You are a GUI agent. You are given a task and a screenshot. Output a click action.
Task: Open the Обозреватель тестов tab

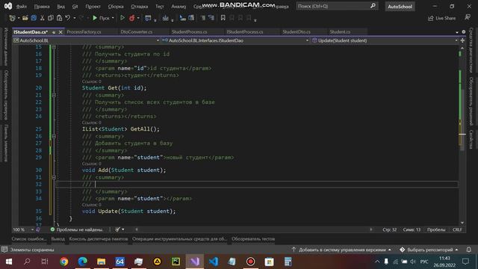253,239
